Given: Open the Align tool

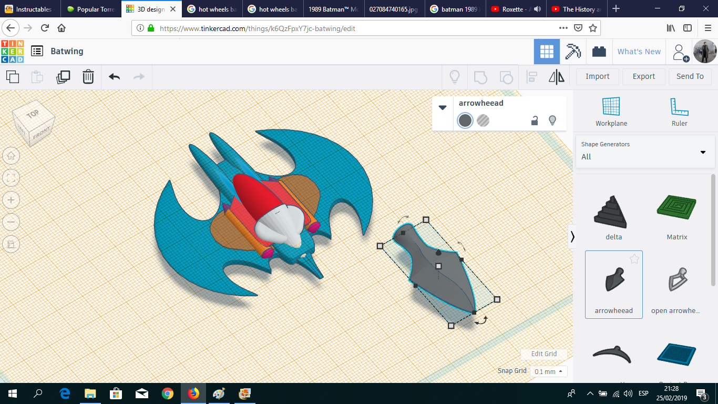Looking at the screenshot, I should [532, 77].
